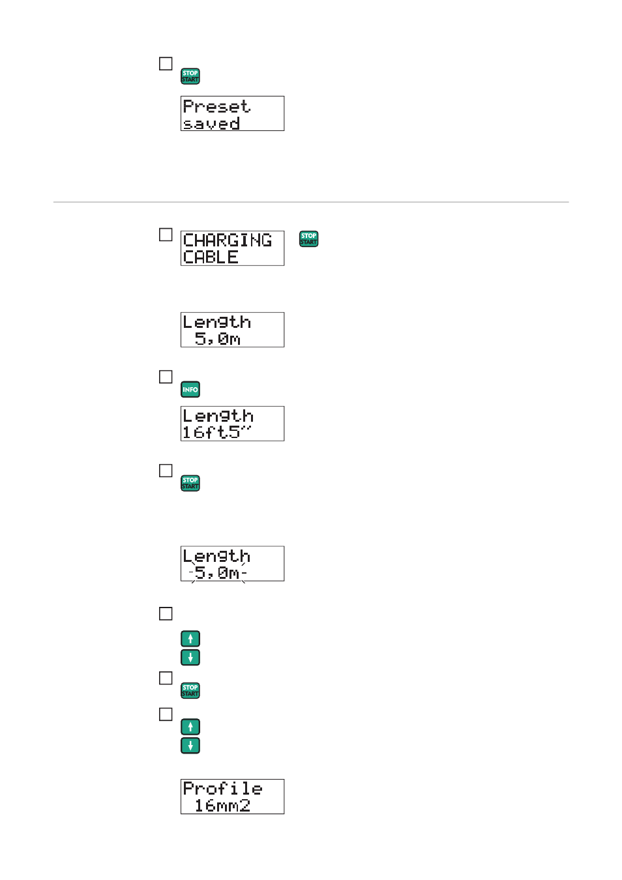Select the Length 16ft5 display box
Image resolution: width=622 pixels, height=880 pixels.
click(x=233, y=424)
